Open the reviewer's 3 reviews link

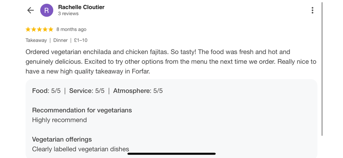(x=68, y=14)
